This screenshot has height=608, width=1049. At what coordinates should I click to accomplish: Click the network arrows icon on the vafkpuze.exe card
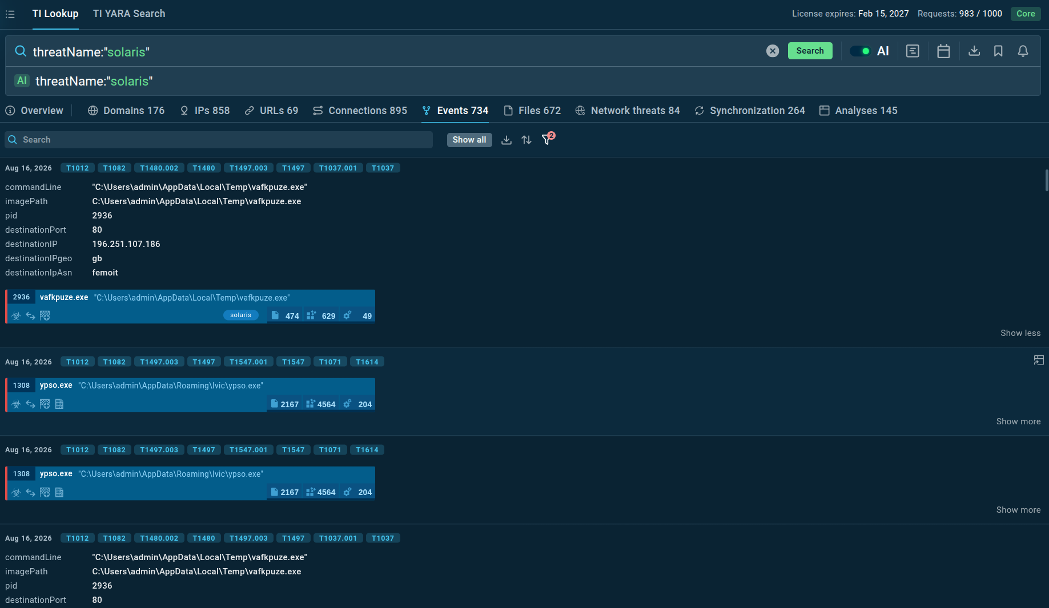[30, 315]
